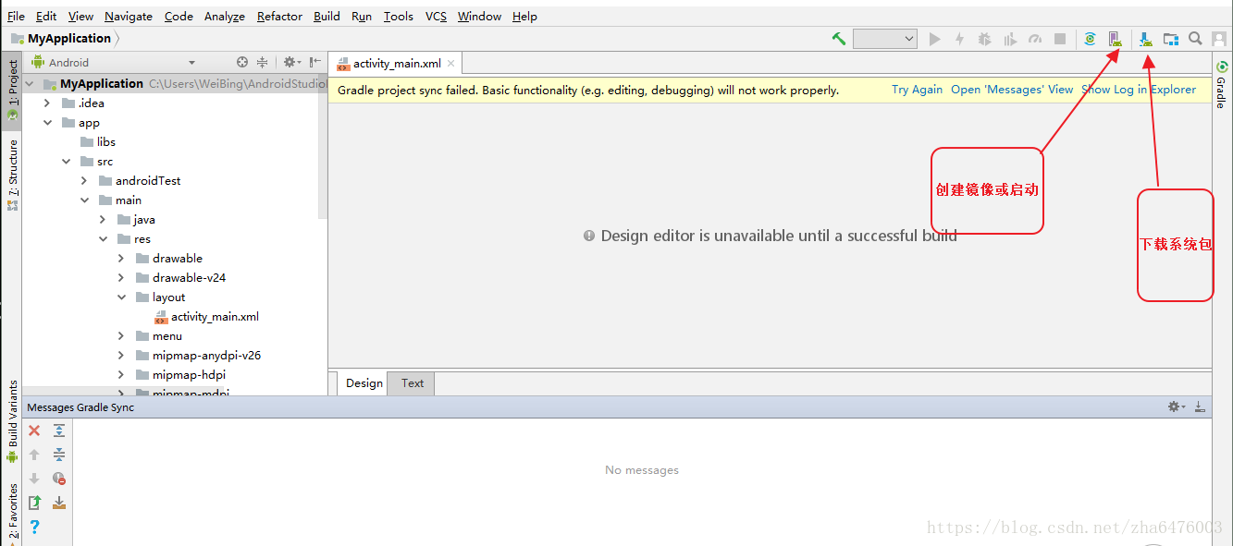Collapse the layout folder node
Viewport: 1233px width, 546px height.
[121, 297]
